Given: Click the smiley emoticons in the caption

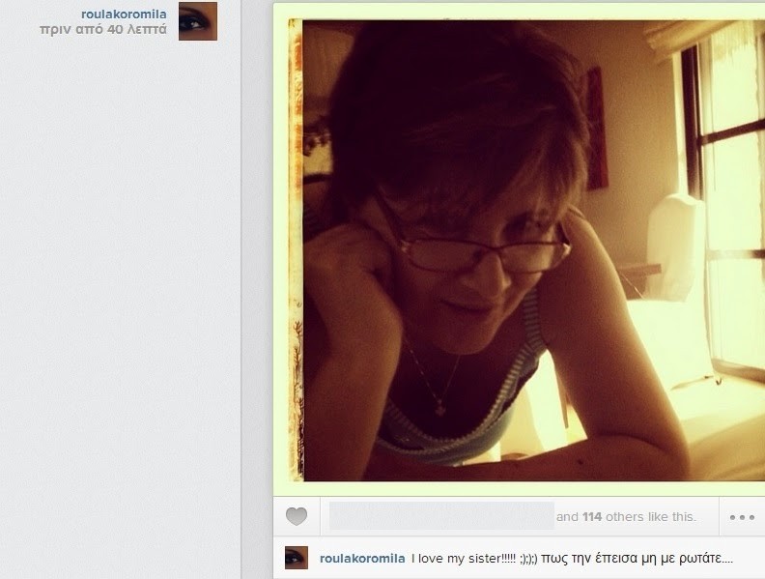Looking at the screenshot, I should tap(528, 559).
